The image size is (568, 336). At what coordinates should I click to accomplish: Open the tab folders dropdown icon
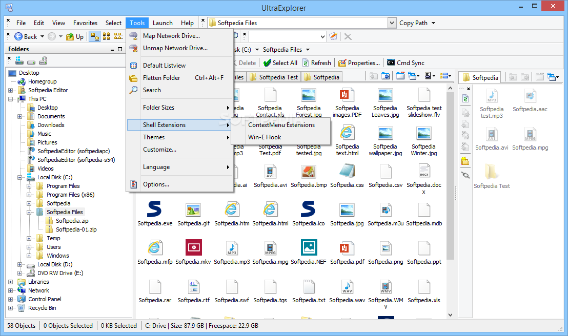(x=413, y=76)
